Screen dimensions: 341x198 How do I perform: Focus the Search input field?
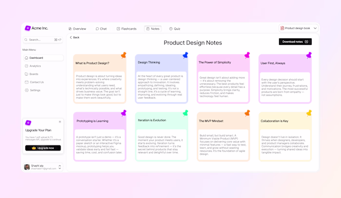[43, 40]
